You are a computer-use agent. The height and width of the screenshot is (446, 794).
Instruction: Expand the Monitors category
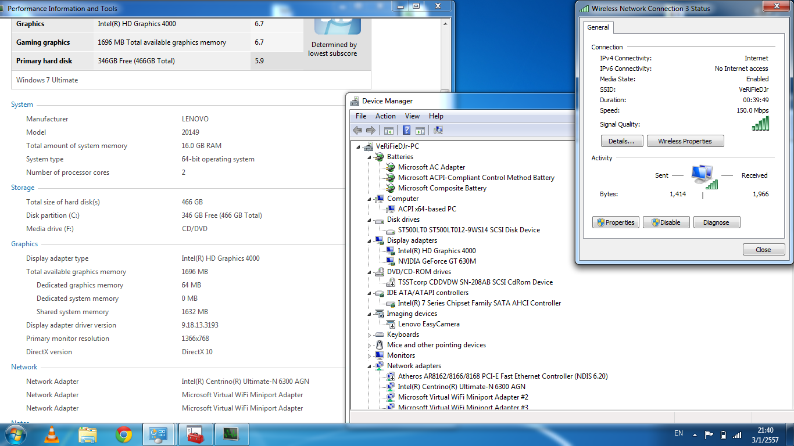pos(370,356)
